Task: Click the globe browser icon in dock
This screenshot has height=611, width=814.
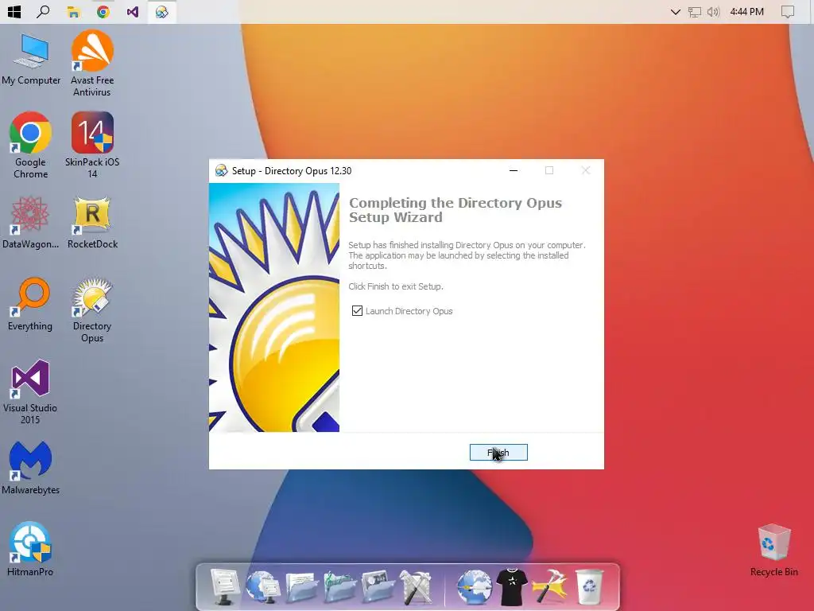Action: coord(474,587)
